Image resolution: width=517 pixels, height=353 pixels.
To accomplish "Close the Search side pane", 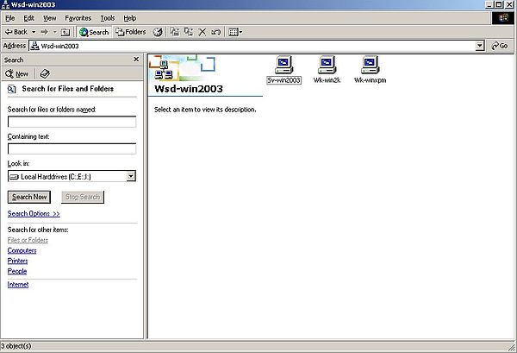I will (x=136, y=60).
